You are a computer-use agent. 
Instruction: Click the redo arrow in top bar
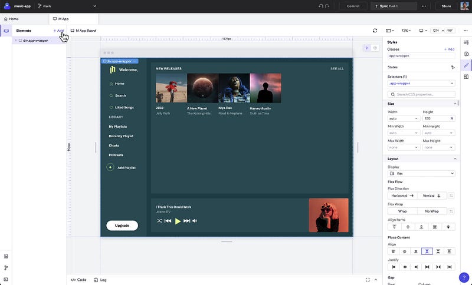(327, 6)
